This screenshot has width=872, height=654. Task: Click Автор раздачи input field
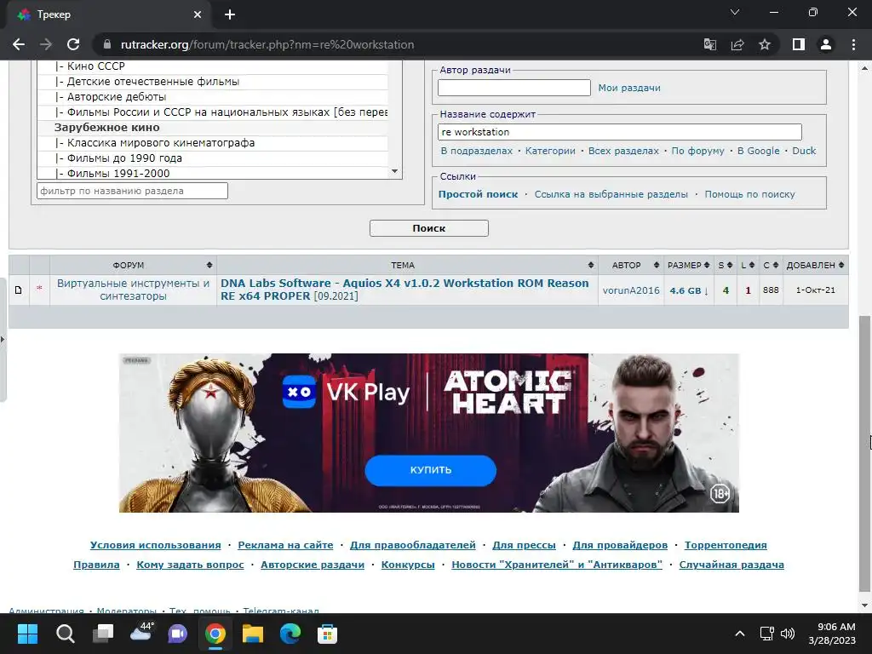tap(513, 88)
